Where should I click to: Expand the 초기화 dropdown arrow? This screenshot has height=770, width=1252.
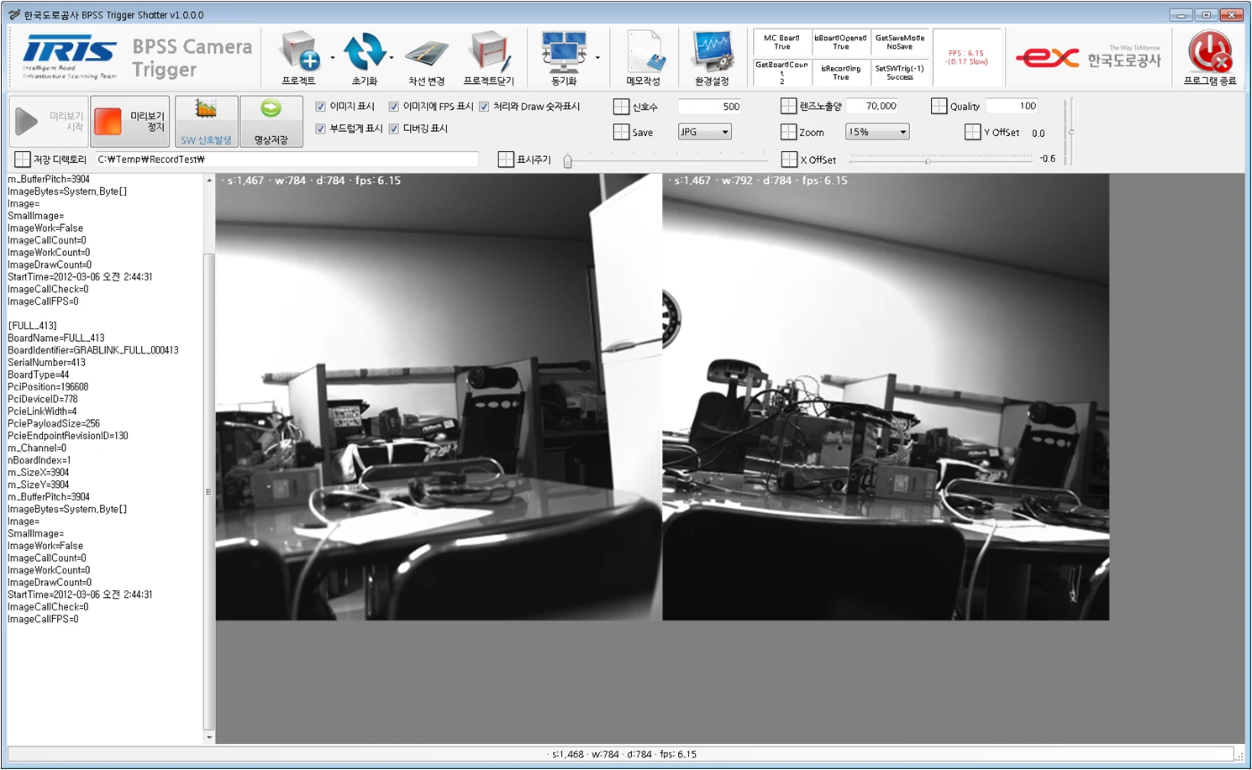click(x=392, y=58)
